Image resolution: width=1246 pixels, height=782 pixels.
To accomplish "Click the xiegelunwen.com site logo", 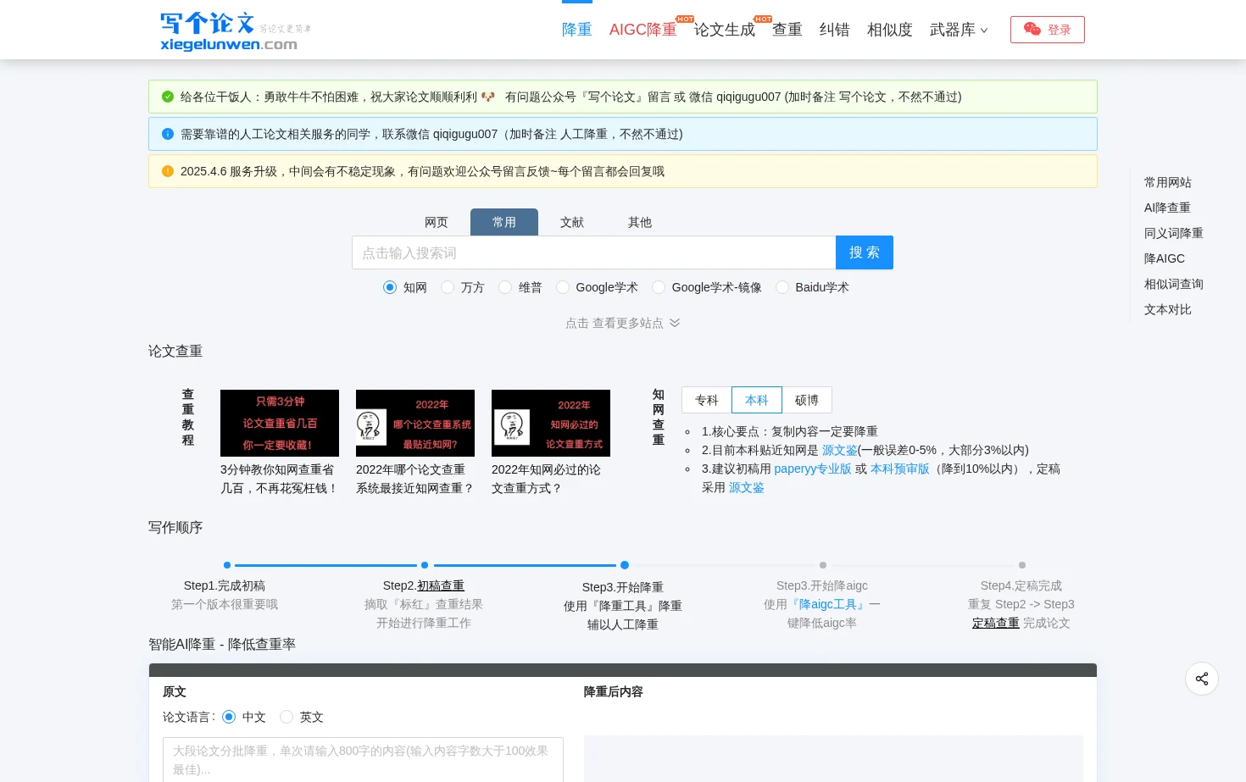I will click(x=236, y=31).
